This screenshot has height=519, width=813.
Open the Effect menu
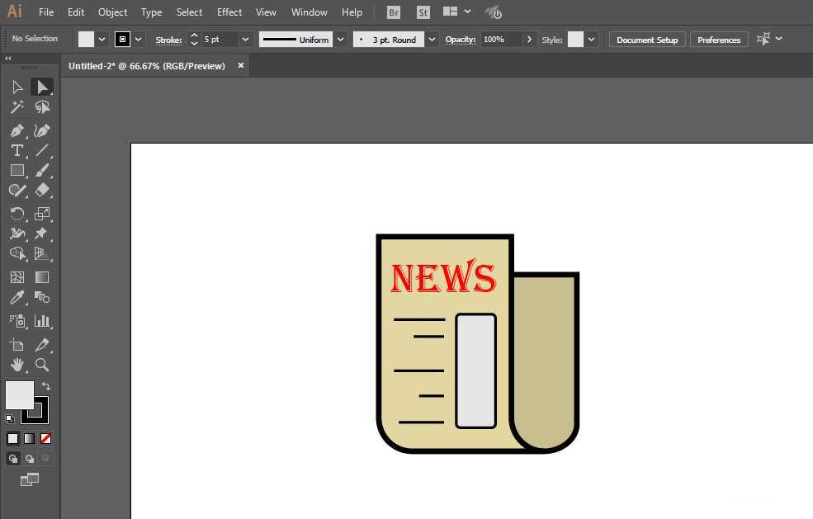tap(229, 12)
